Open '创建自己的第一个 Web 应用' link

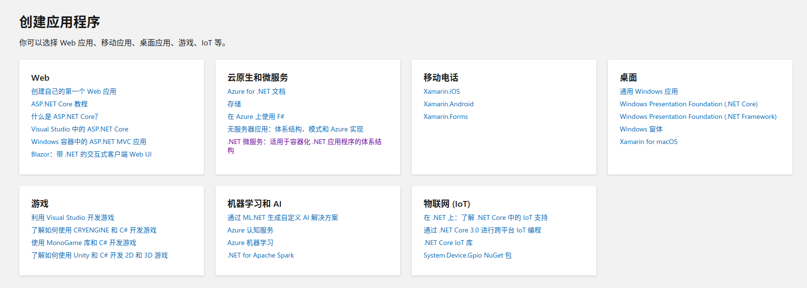(x=73, y=91)
